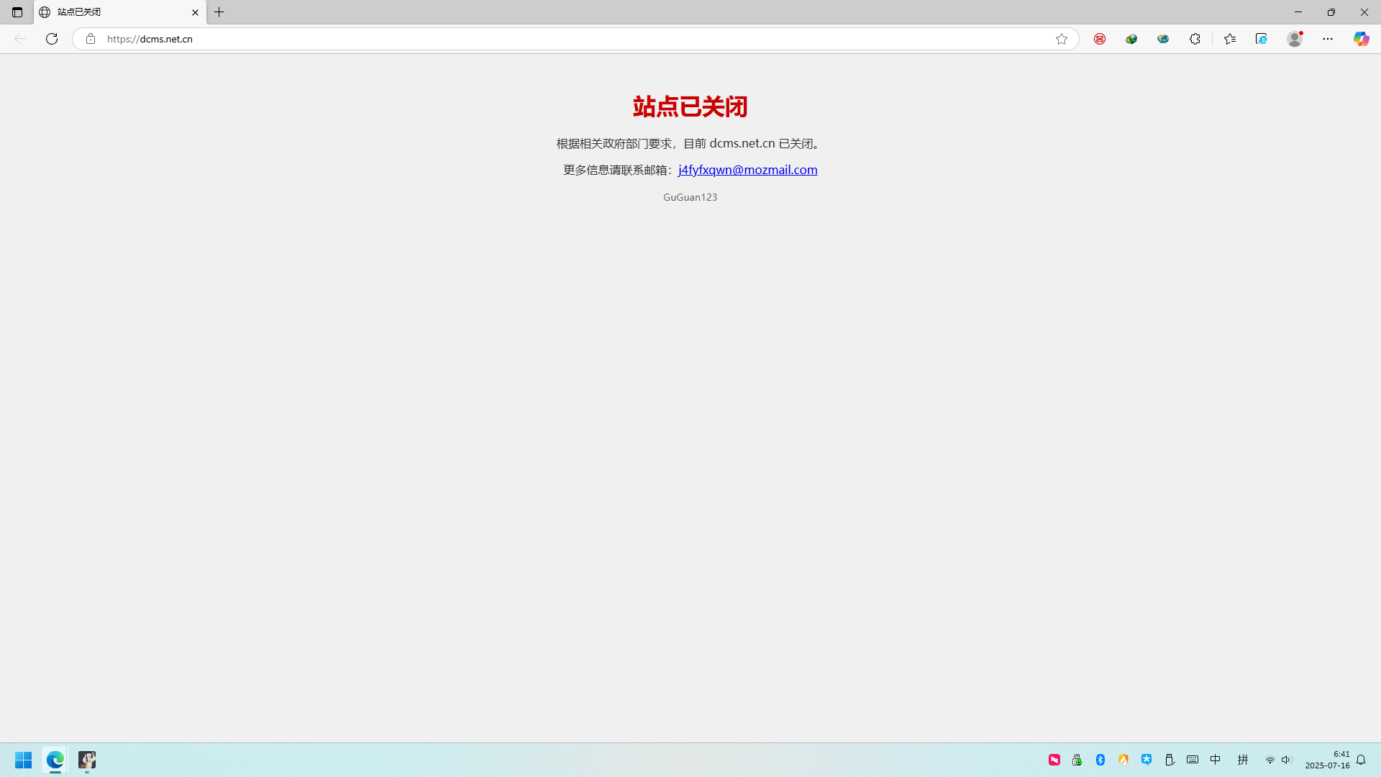Open tab actions menu icon
The width and height of the screenshot is (1381, 777).
pyautogui.click(x=17, y=12)
